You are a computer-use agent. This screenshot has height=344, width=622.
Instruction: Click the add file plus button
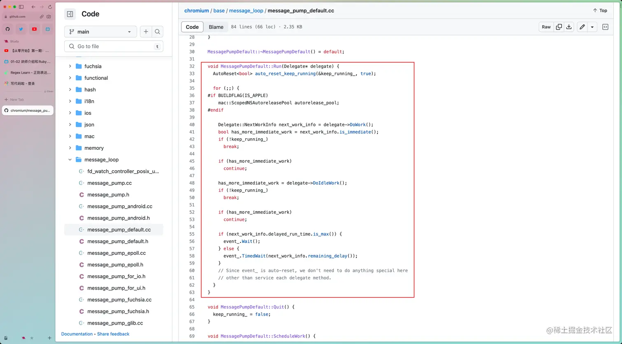(146, 32)
